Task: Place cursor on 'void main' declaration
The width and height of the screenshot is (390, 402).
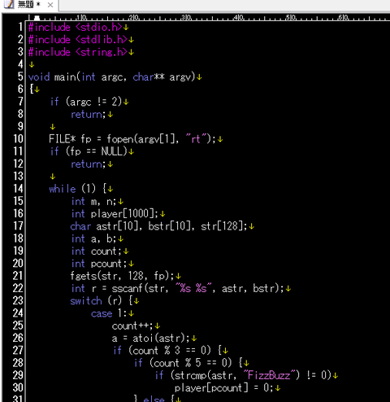Action: click(52, 77)
